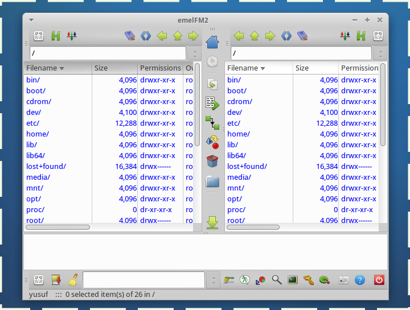Click the running person child-processes icon
Screen dimensions: 410x310
[245, 280]
